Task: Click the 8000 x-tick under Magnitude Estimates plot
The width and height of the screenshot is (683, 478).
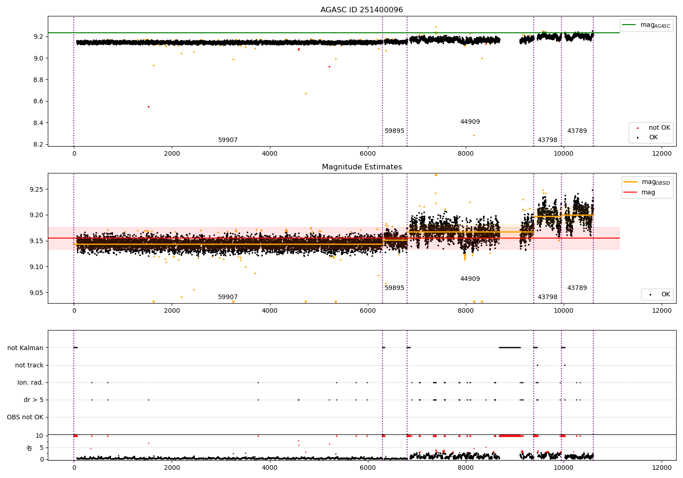Action: point(466,310)
